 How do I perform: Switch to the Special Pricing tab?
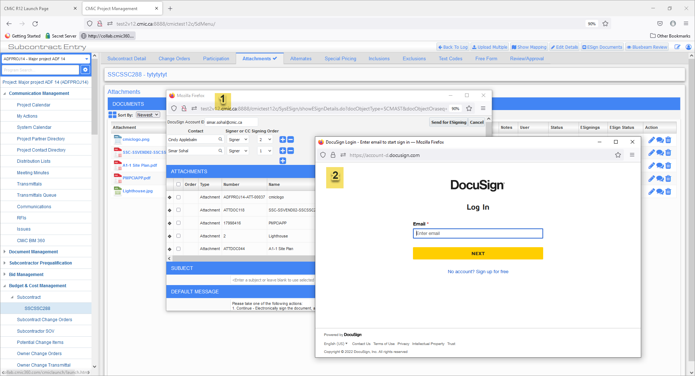[x=340, y=58]
